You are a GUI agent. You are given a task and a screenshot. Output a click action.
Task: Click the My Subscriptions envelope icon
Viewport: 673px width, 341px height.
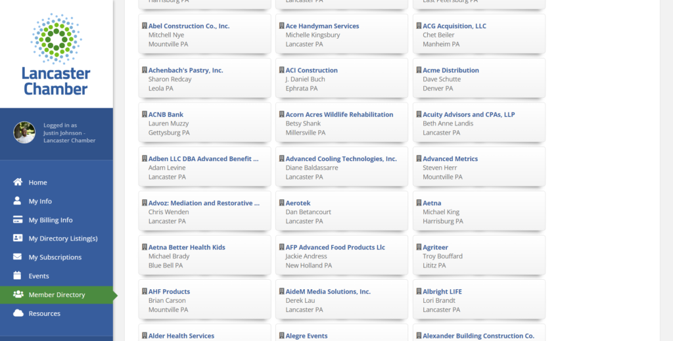17,256
